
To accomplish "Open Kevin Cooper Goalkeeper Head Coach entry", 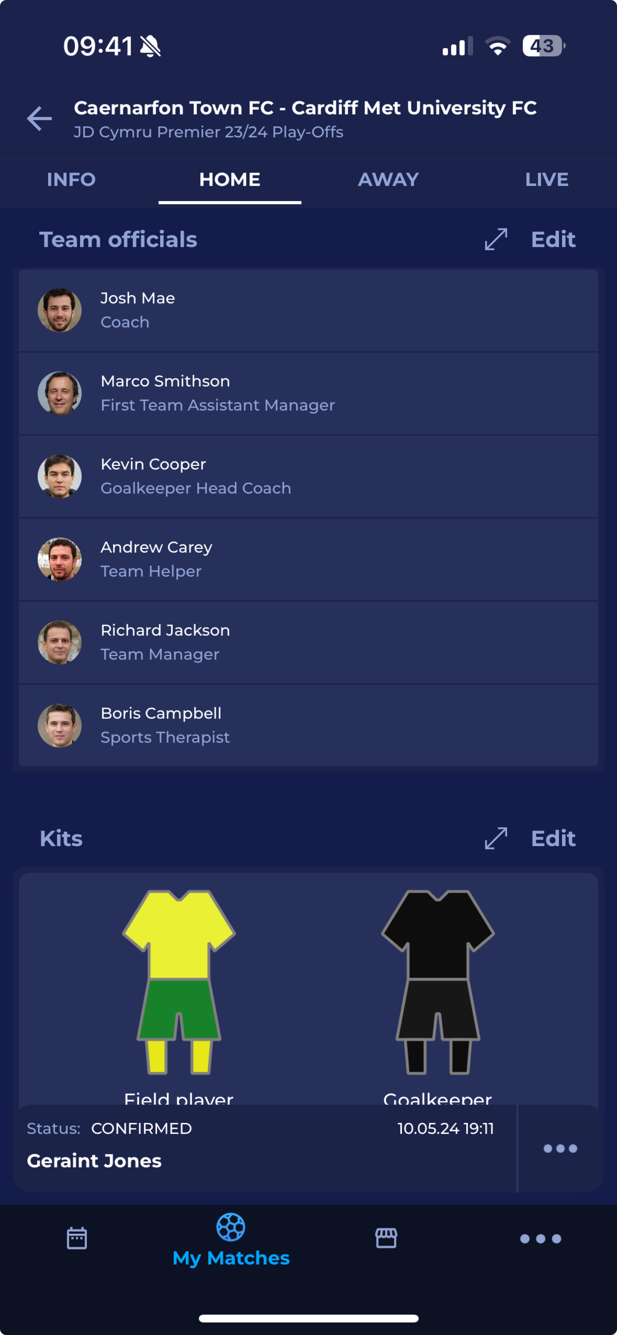I will [x=308, y=476].
